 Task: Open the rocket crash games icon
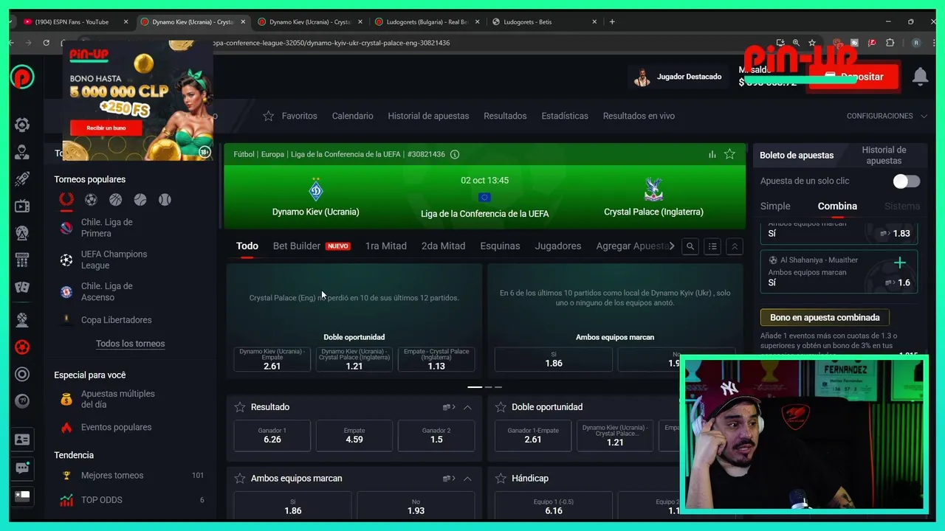click(22, 178)
